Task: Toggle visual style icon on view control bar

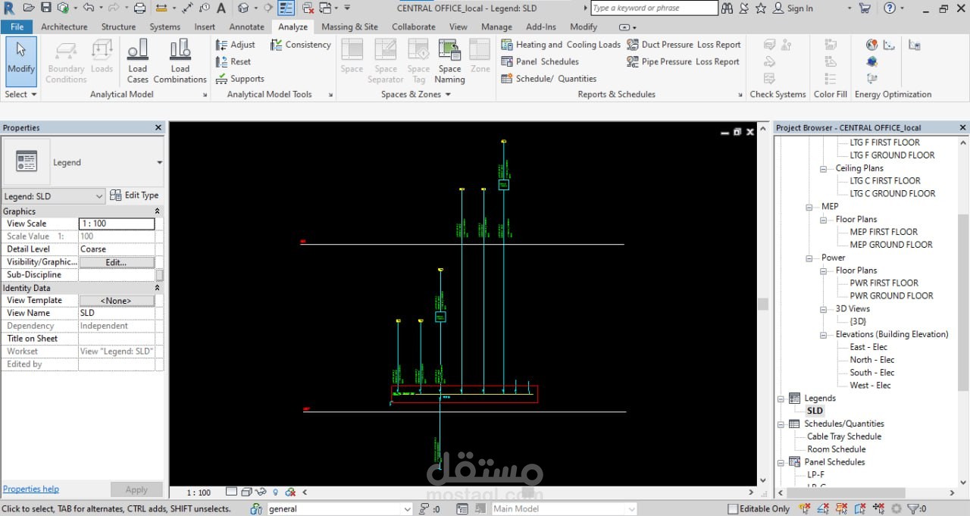Action: (246, 493)
